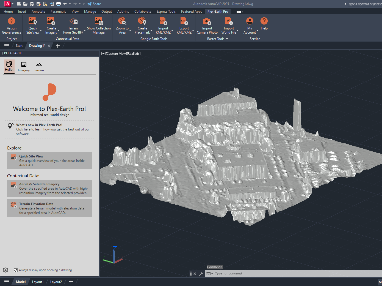
Task: Click the Plex-Earth Pro ribbon tab
Action: click(218, 12)
